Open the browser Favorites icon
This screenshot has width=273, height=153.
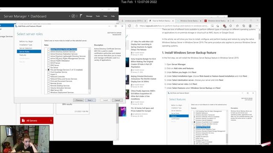point(237,26)
